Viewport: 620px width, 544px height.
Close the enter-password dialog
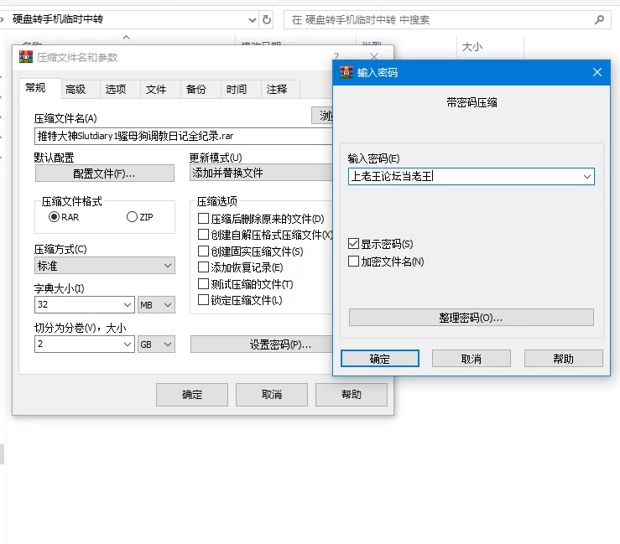click(x=597, y=72)
